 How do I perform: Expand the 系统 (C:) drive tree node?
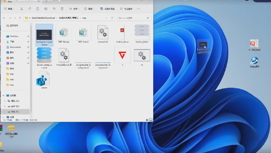click(4, 101)
